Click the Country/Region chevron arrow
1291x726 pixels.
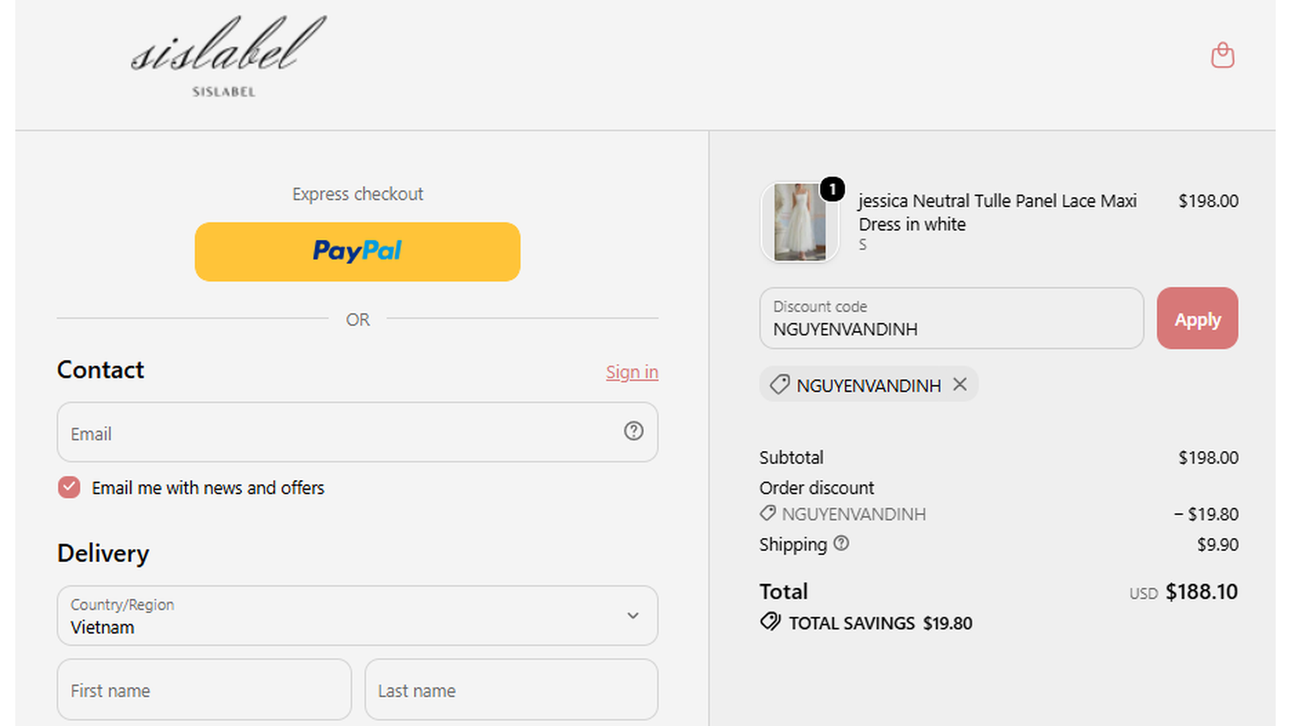pyautogui.click(x=633, y=615)
